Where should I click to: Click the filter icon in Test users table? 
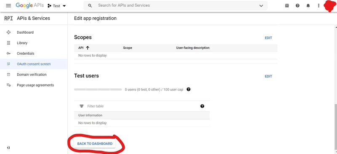tap(81, 106)
